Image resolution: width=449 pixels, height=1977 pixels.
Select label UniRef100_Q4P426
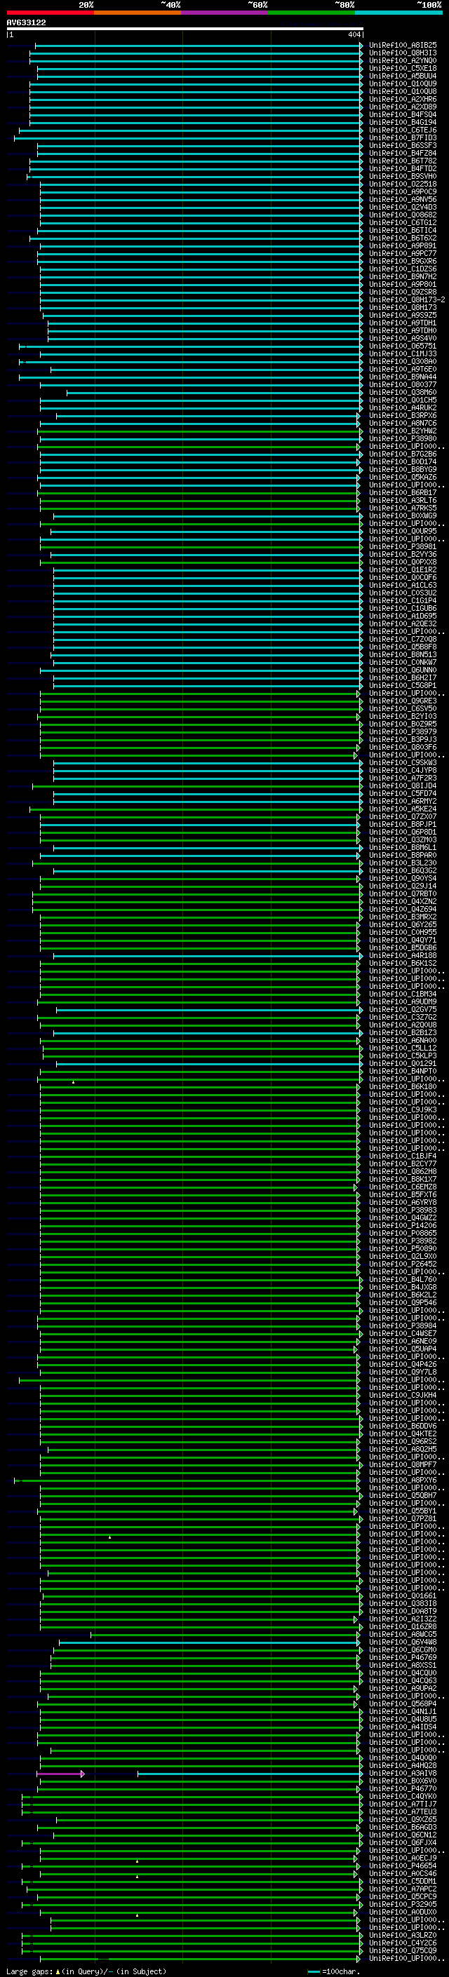(403, 1365)
